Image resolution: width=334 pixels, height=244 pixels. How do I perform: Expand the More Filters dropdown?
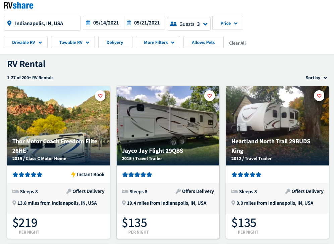pyautogui.click(x=158, y=42)
